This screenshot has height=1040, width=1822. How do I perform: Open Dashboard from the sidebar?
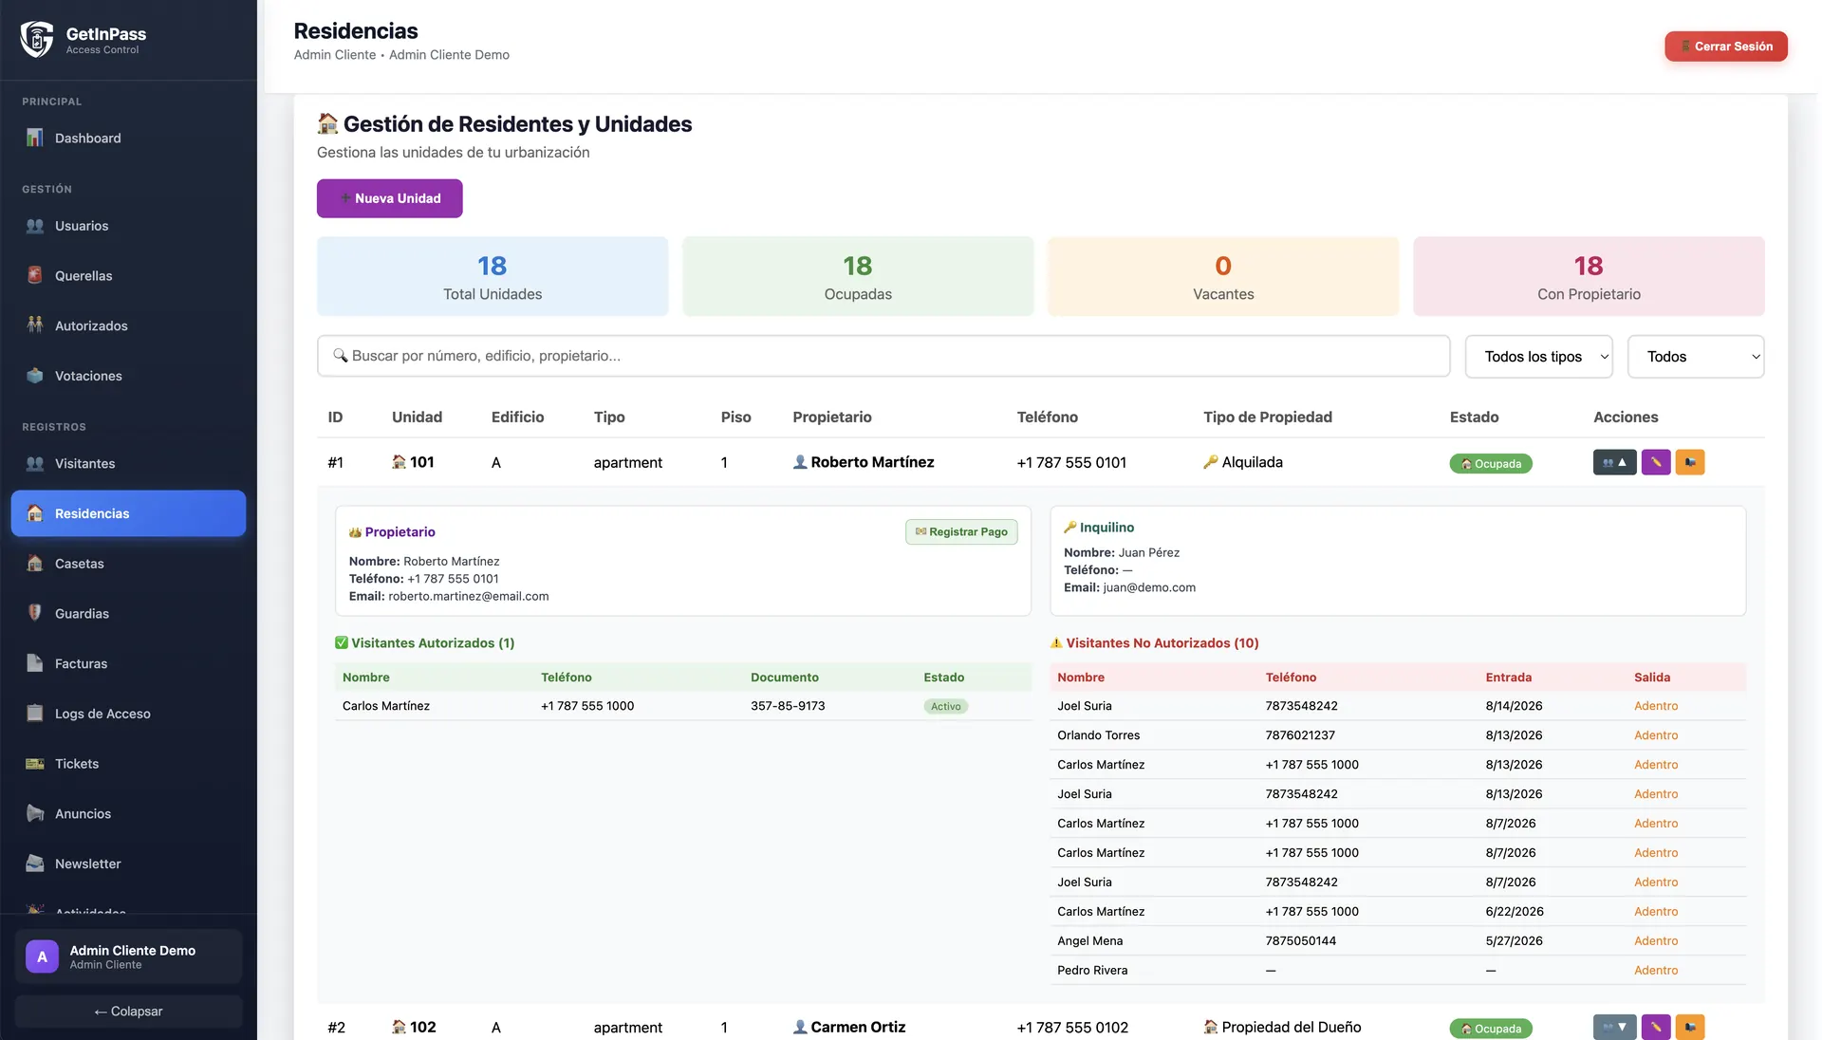coord(128,139)
